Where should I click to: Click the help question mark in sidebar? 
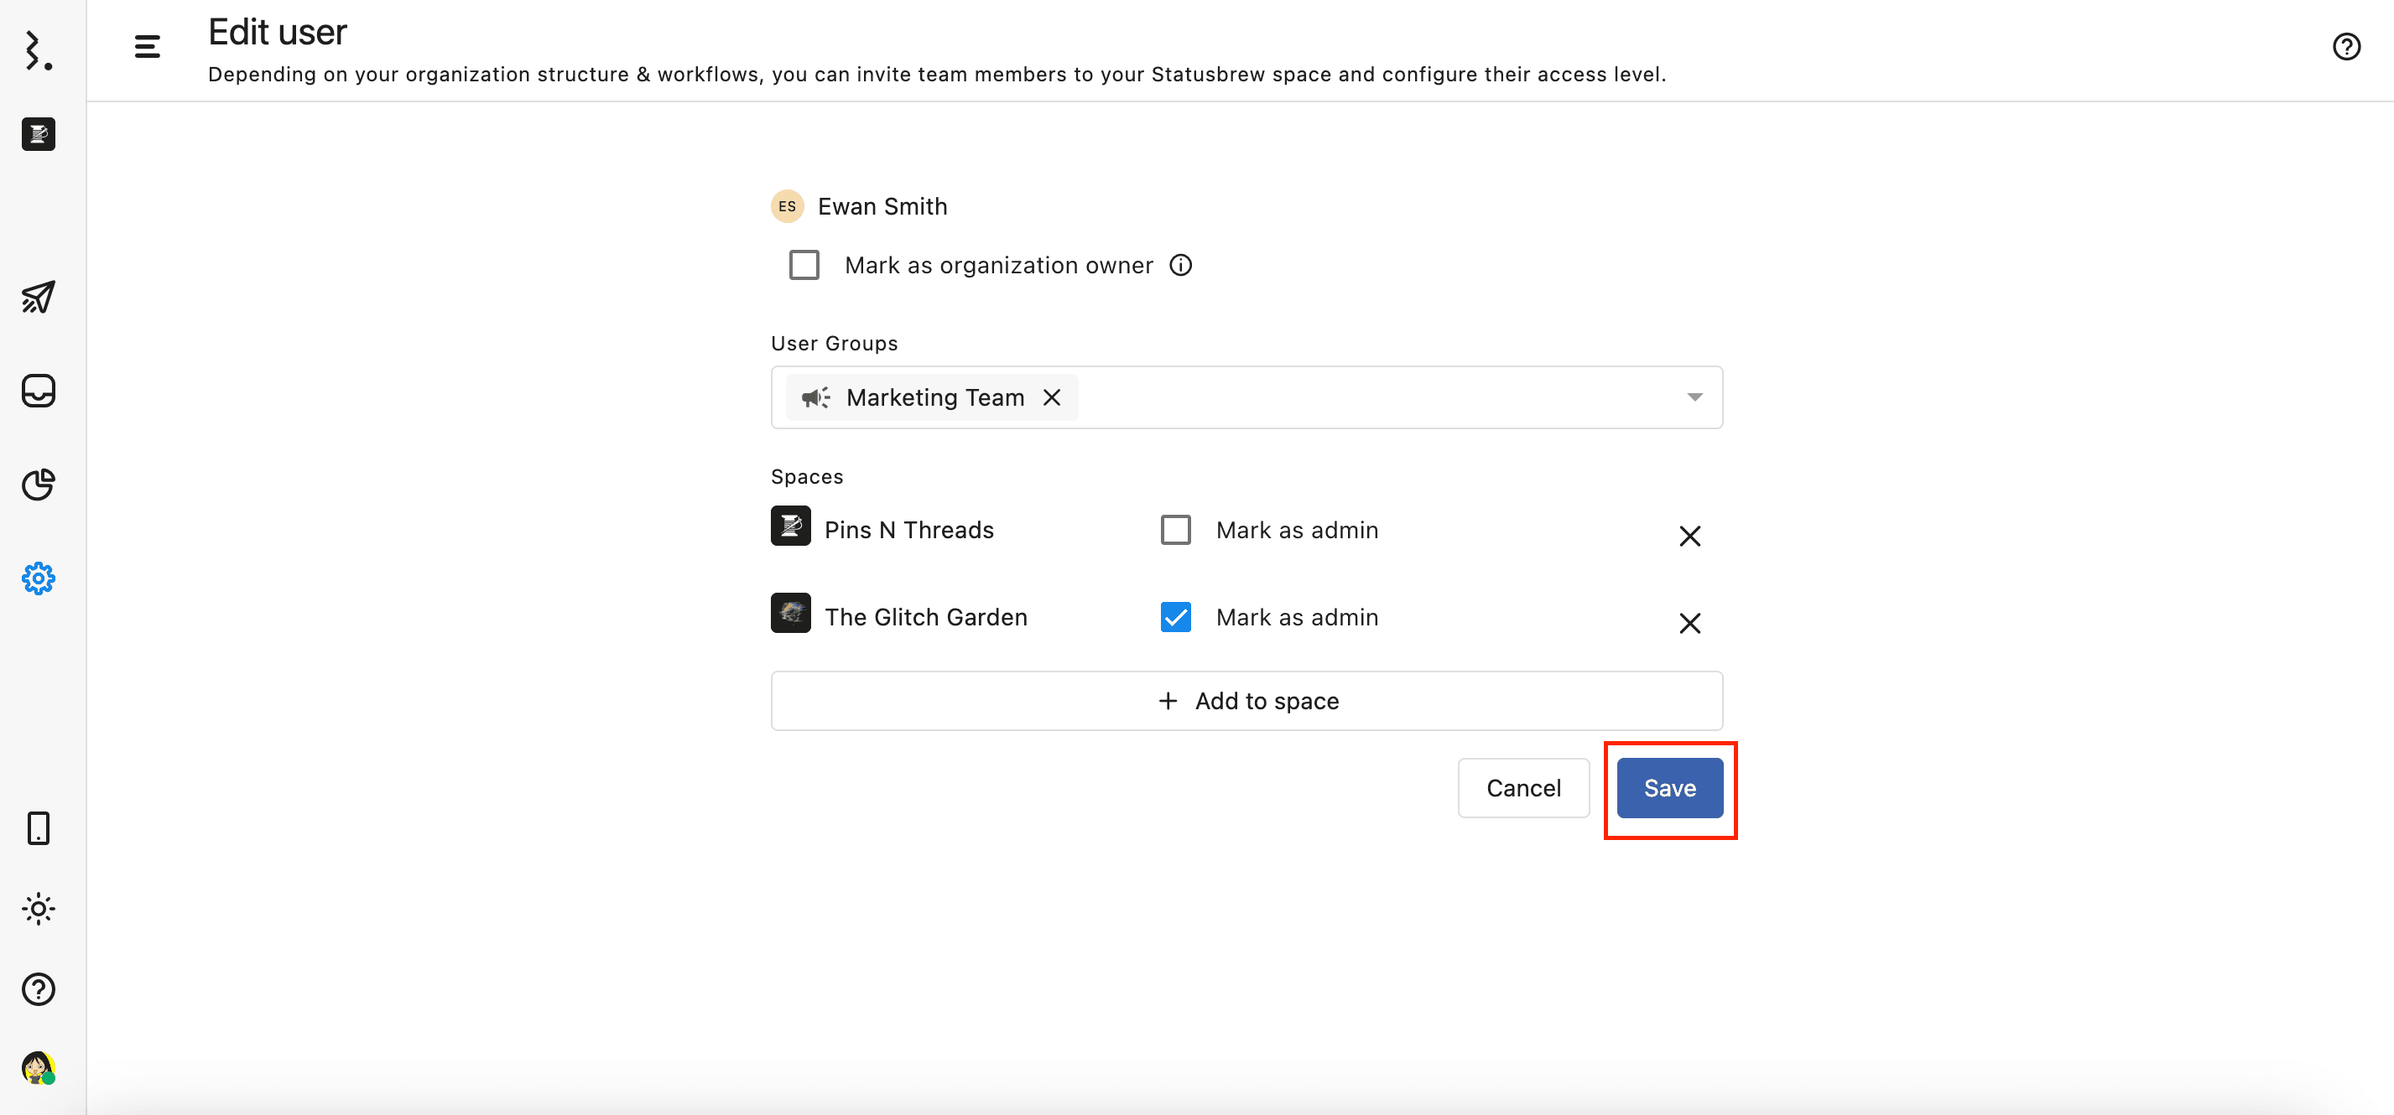[38, 989]
